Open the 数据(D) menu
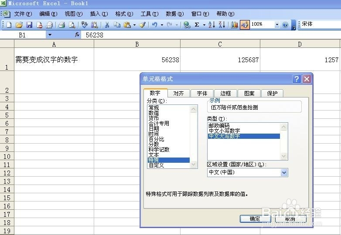Viewport: 341px width, 235px height. click(x=174, y=14)
